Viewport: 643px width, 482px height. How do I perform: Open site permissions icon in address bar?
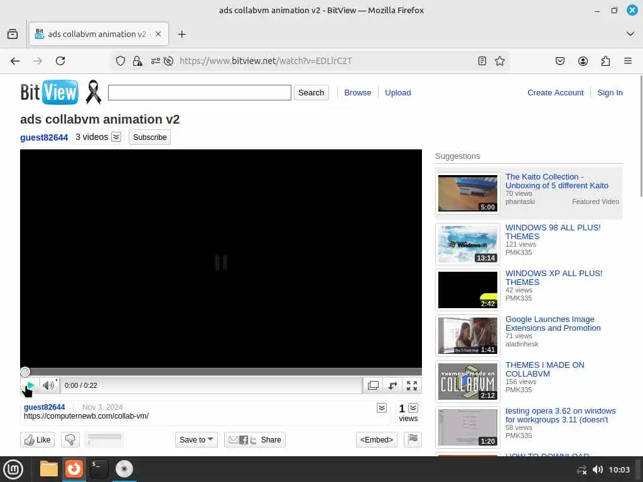pos(156,61)
